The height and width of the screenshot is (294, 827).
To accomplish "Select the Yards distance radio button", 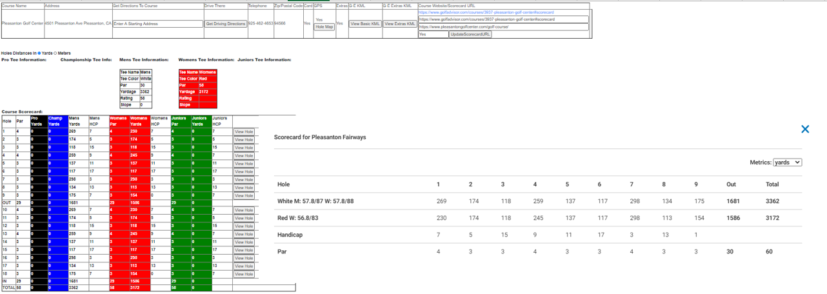I will (x=39, y=53).
